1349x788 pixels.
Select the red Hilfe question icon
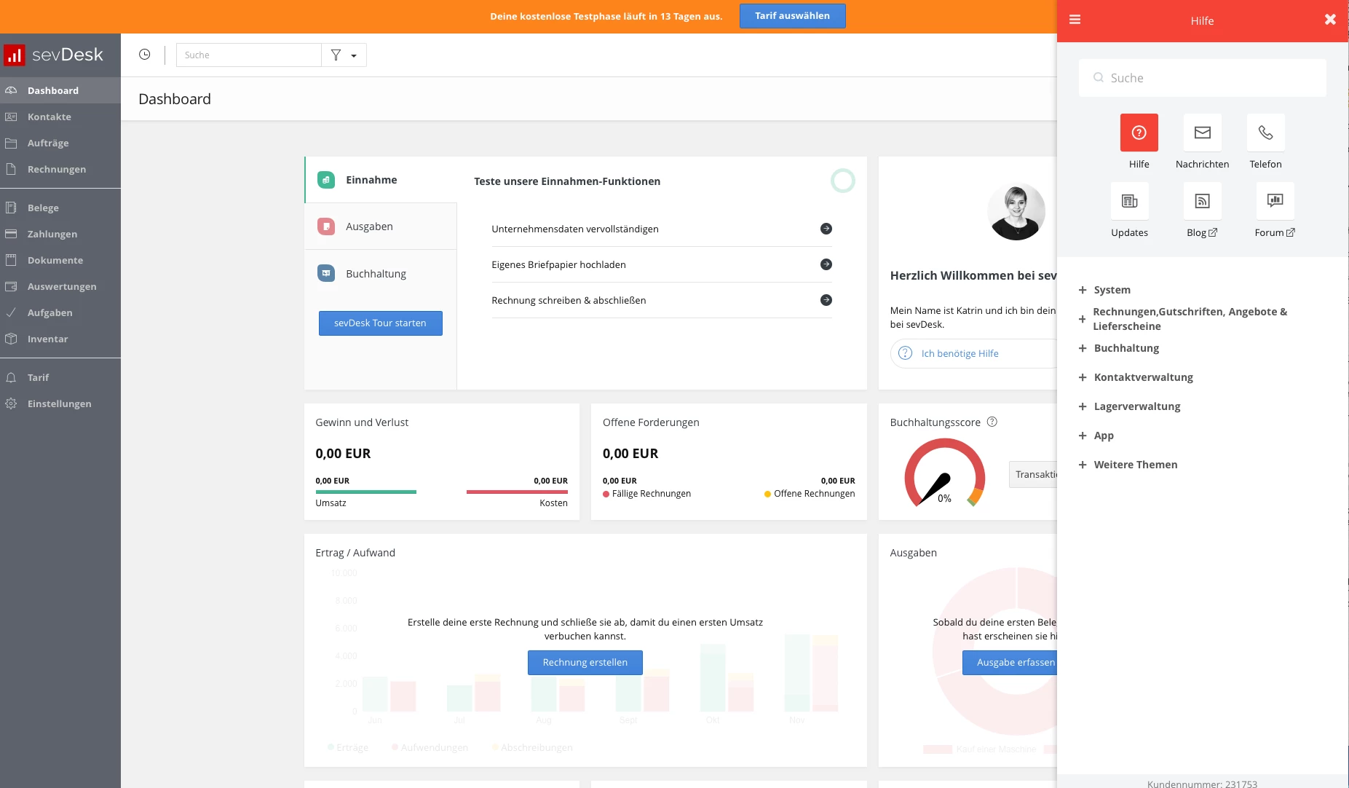[1139, 133]
